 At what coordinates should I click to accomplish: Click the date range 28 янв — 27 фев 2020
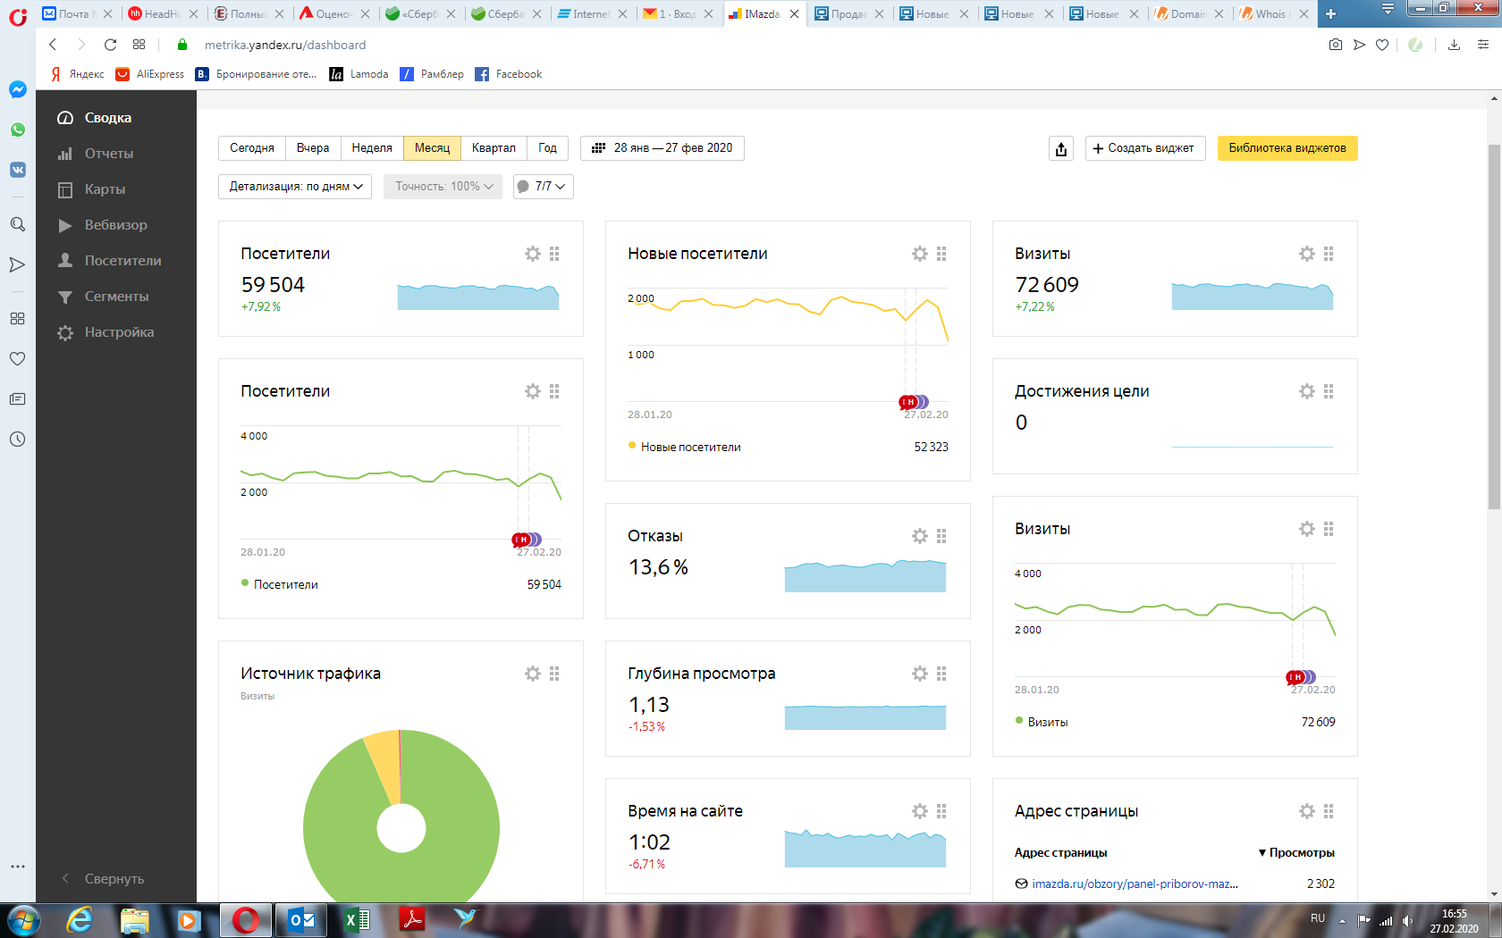(662, 148)
